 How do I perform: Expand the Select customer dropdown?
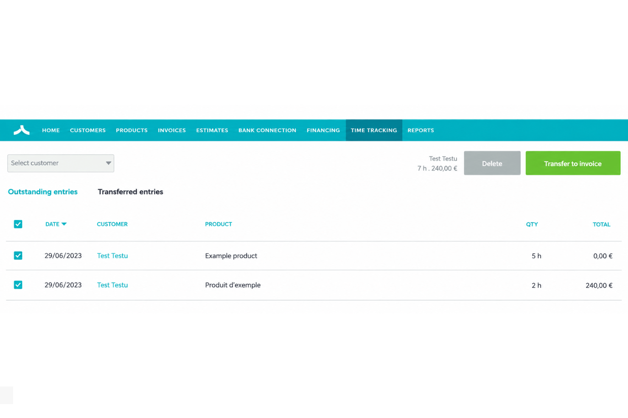pos(61,163)
